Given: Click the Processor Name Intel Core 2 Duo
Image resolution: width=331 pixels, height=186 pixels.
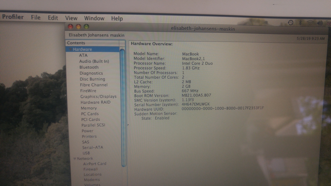Looking at the screenshot, I should pyautogui.click(x=197, y=63).
